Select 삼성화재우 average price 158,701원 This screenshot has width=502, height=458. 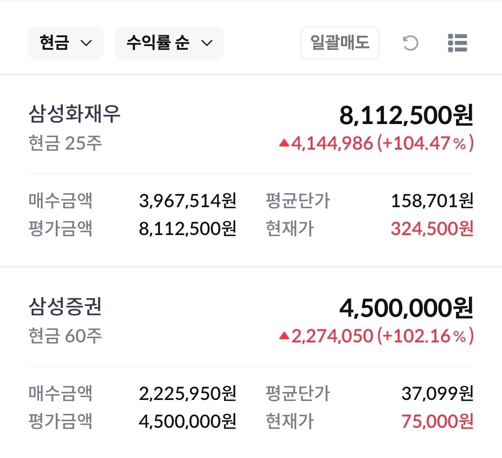click(x=432, y=201)
